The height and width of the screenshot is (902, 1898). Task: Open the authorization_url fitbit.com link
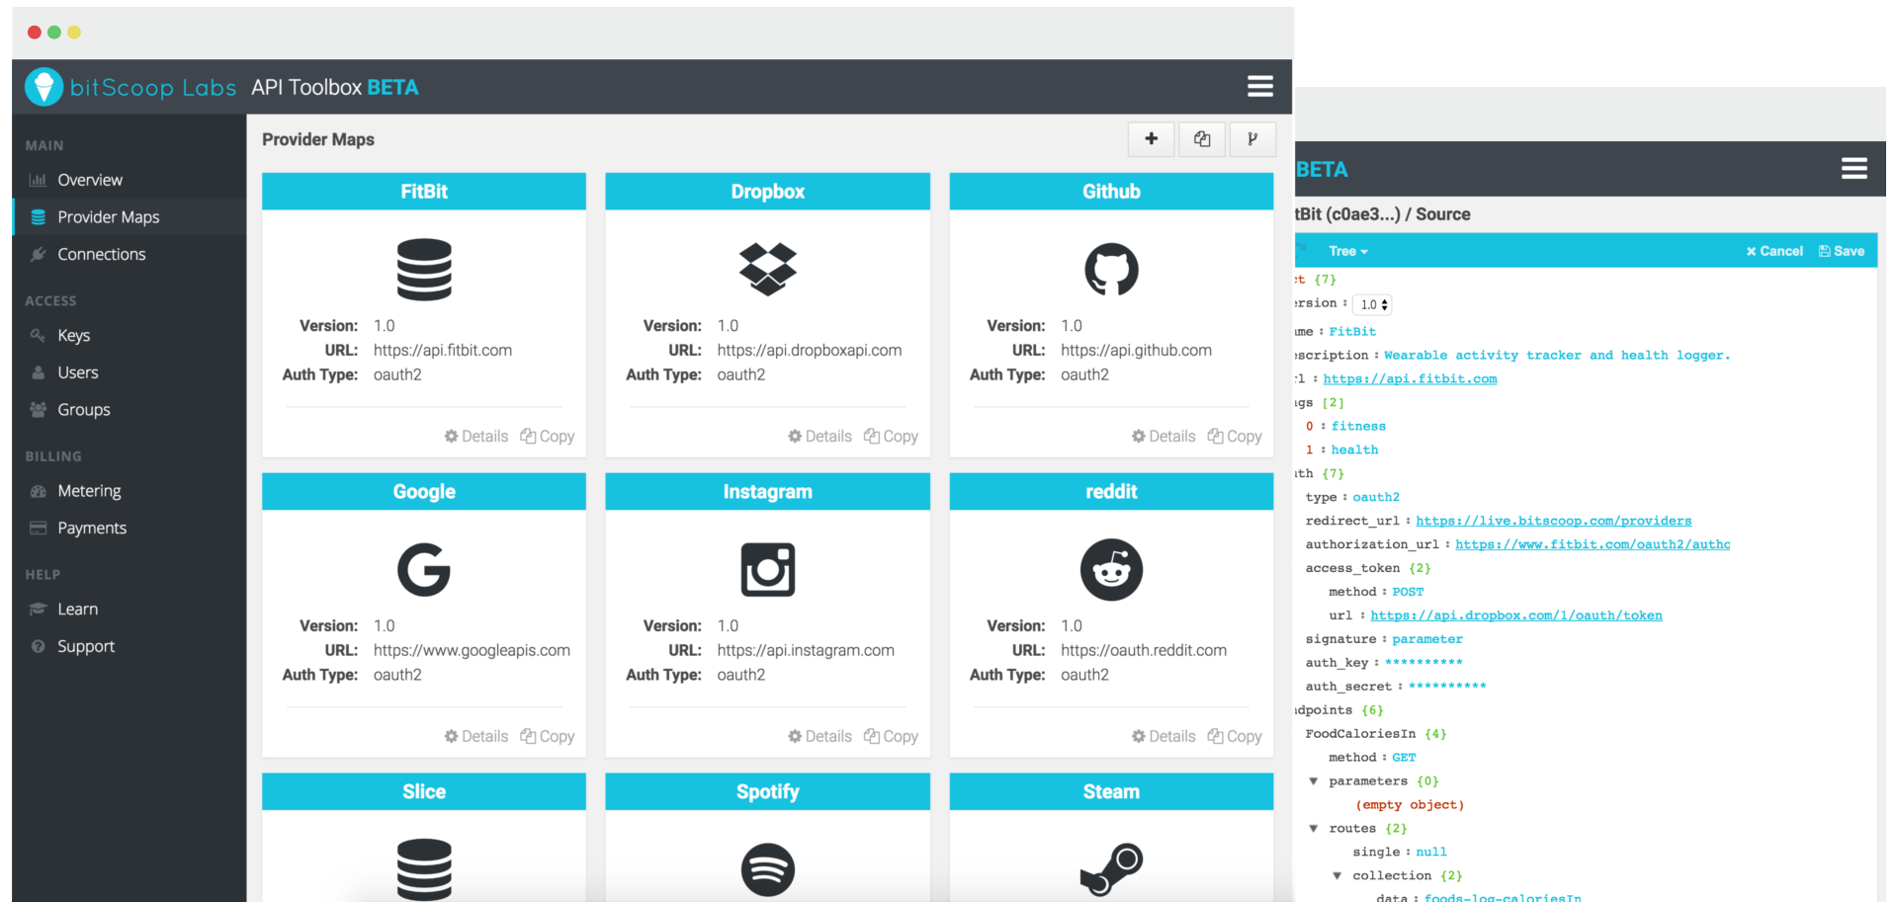(1593, 544)
